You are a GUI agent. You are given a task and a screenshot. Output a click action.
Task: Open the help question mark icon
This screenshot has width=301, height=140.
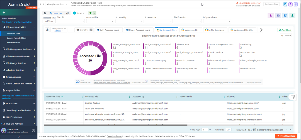point(291,4)
